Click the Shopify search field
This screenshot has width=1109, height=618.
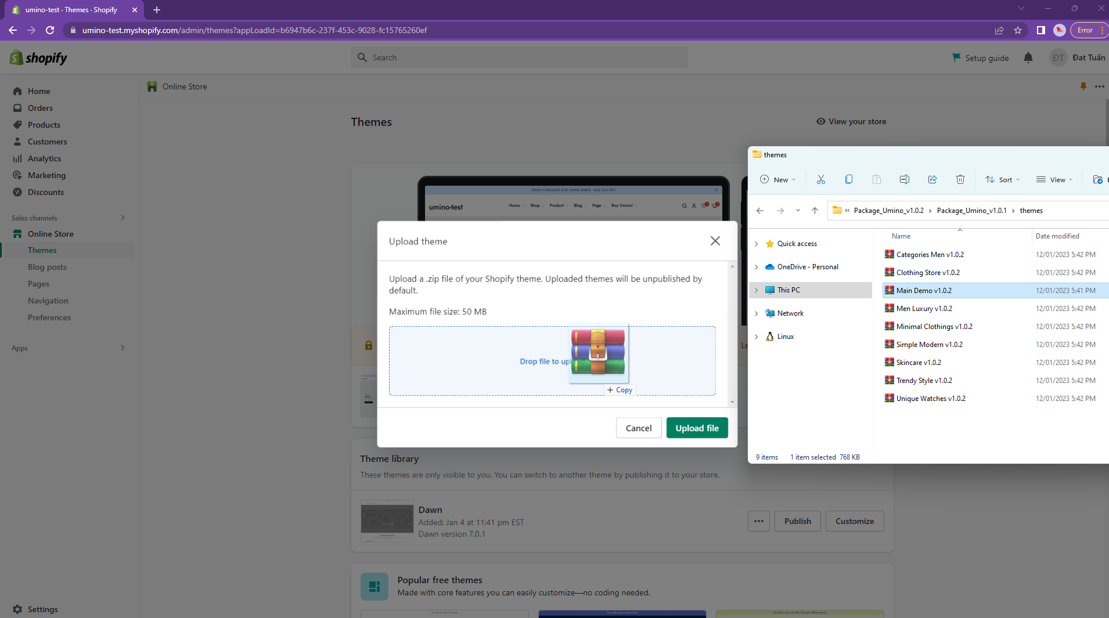tap(519, 57)
